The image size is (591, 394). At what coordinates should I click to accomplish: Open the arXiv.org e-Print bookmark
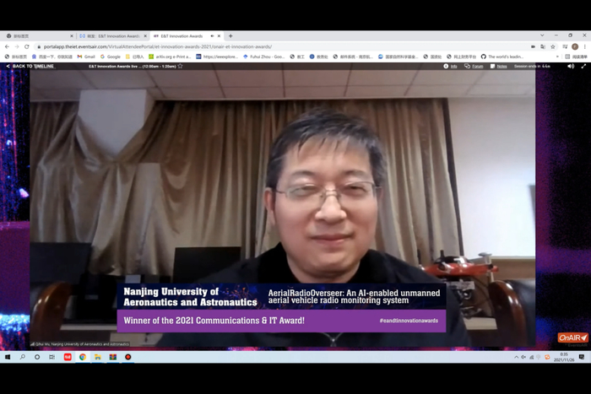170,57
